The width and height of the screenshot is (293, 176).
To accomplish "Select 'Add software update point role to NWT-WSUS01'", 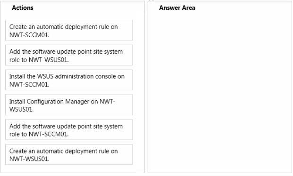I will pyautogui.click(x=69, y=55).
